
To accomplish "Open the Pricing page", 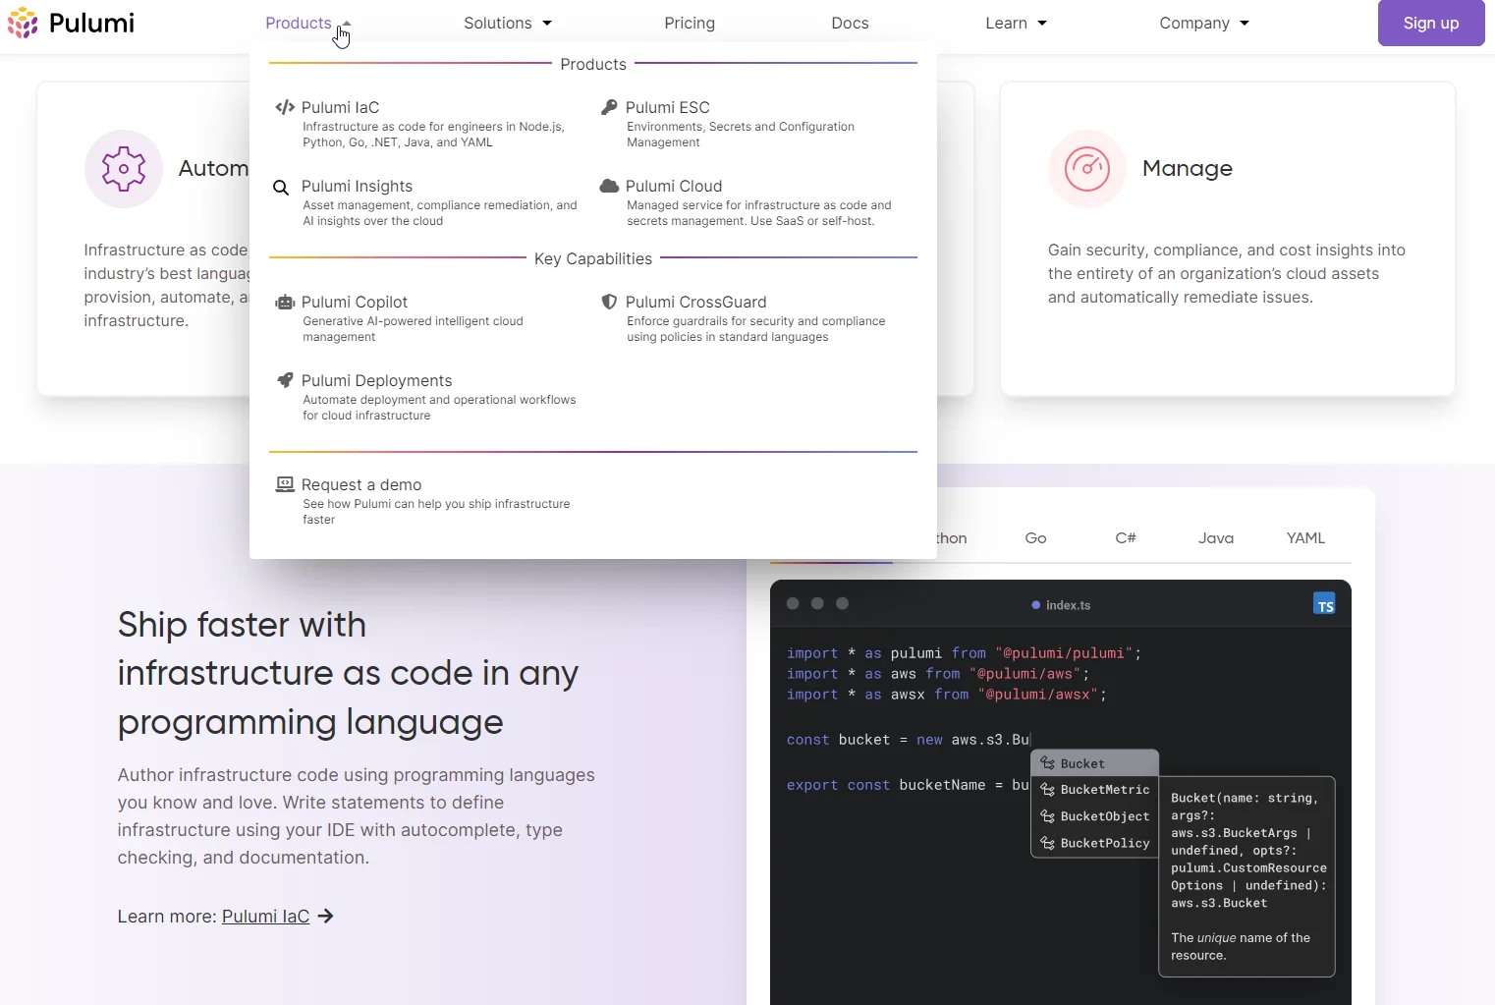I will coord(690,23).
